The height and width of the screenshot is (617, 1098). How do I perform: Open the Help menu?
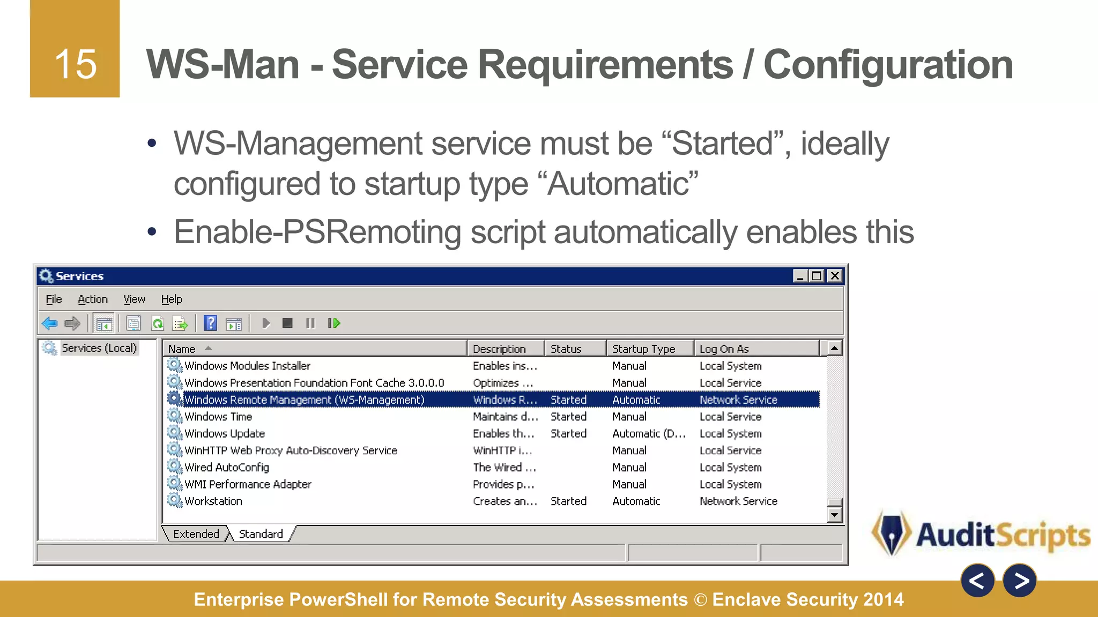coord(172,299)
